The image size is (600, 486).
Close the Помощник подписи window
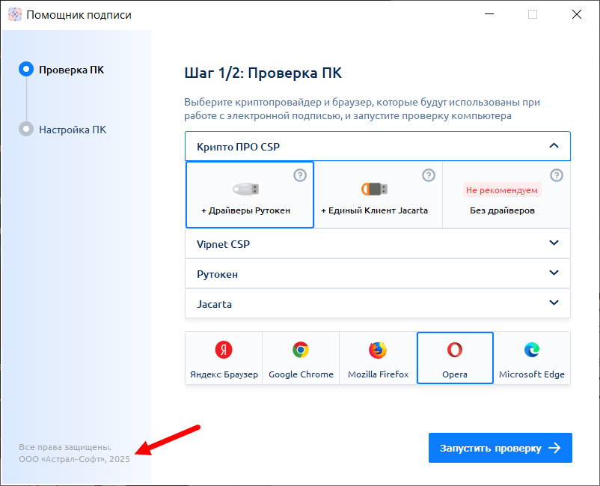pyautogui.click(x=576, y=14)
